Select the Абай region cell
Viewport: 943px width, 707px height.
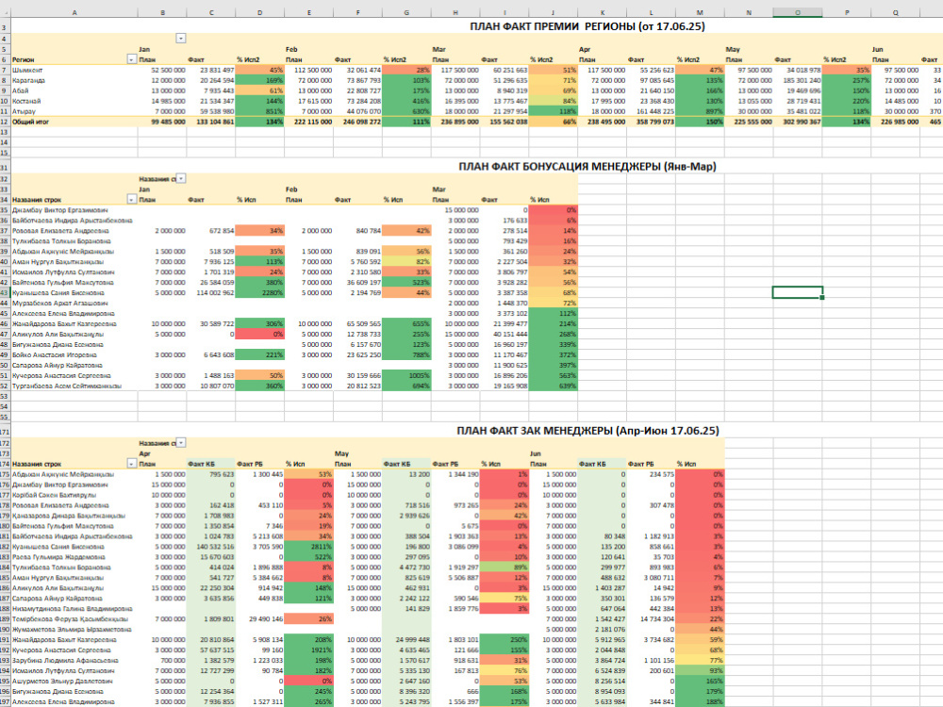(74, 90)
